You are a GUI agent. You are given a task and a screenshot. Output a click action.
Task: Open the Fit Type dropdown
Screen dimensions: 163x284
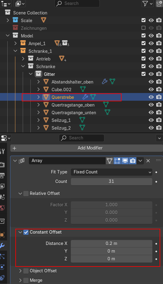tap(111, 172)
